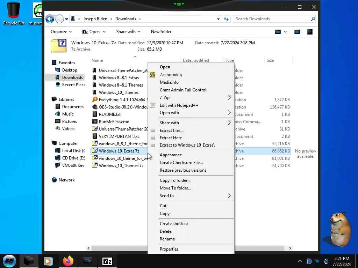This screenshot has width=358, height=268.
Task: Open the 7-Zip taskbar icon
Action: (x=107, y=261)
